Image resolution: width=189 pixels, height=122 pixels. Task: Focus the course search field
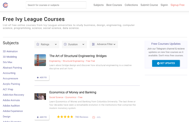pyautogui.click(x=56, y=5)
